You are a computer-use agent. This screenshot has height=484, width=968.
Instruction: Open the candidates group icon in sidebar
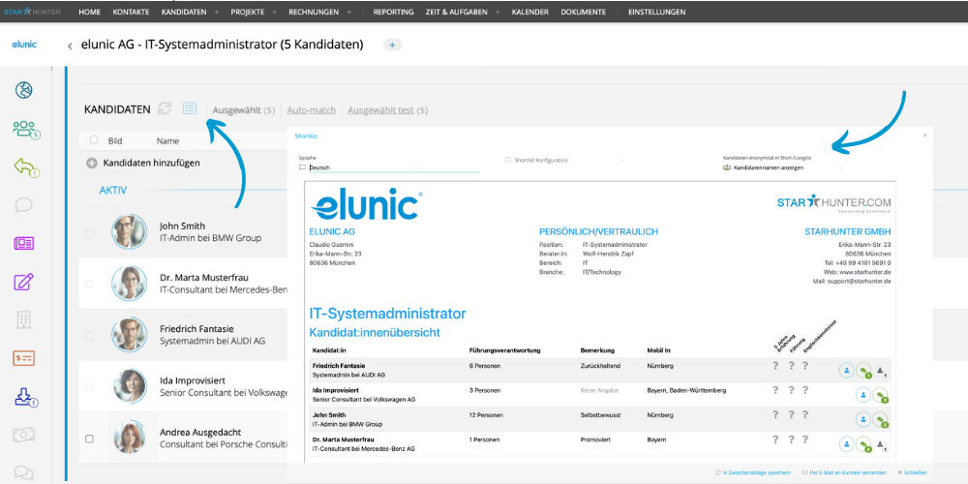(26, 129)
